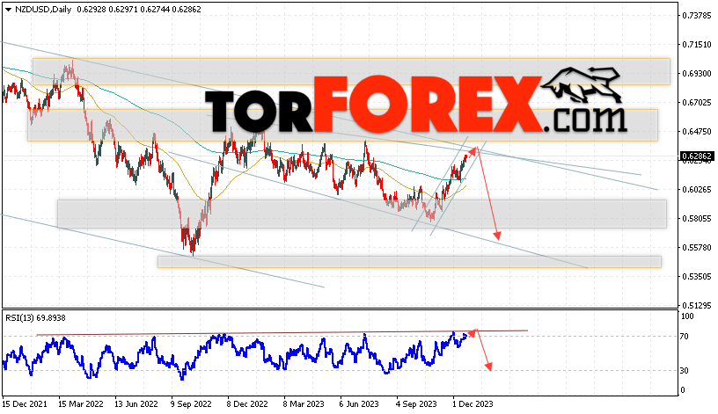Click the 0.53505 price axis label
Viewport: 718px width, 414px height.
(697, 277)
